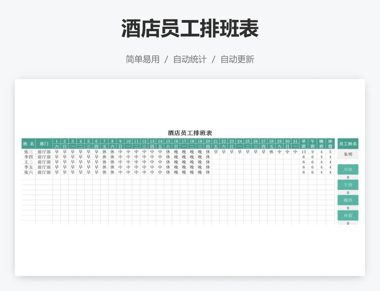Select the count value under the 休假 summary box
Viewport: 380px width, 291px height.
(348, 223)
